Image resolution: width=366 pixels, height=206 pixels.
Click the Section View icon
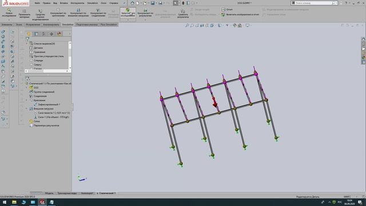click(202, 25)
